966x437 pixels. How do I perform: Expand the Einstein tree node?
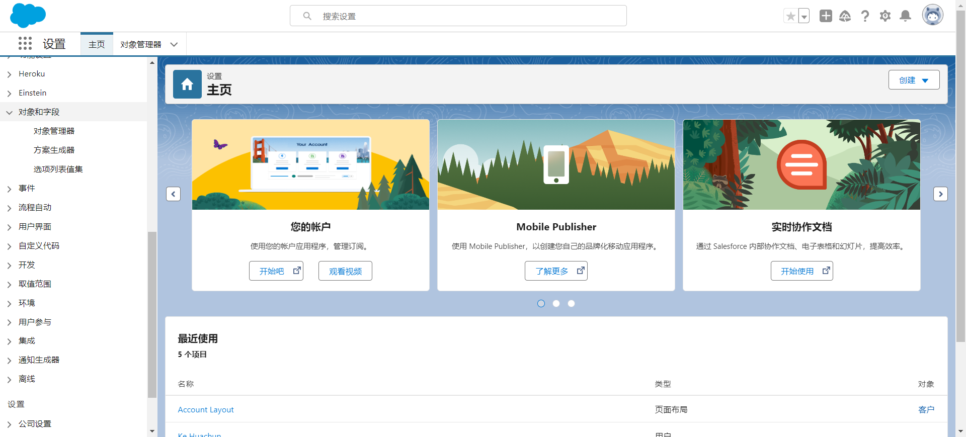point(9,94)
